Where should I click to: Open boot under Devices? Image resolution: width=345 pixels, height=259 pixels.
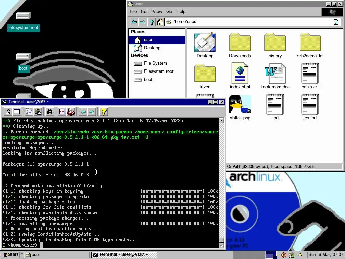[x=157, y=80]
